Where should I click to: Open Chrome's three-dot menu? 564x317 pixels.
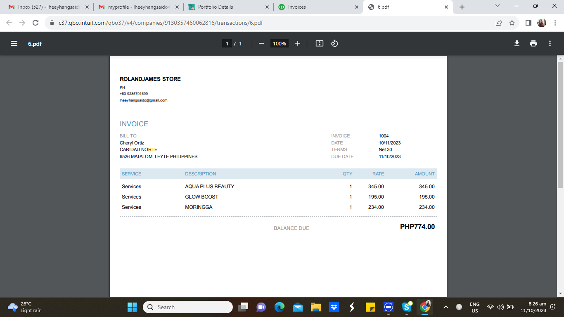click(x=555, y=23)
